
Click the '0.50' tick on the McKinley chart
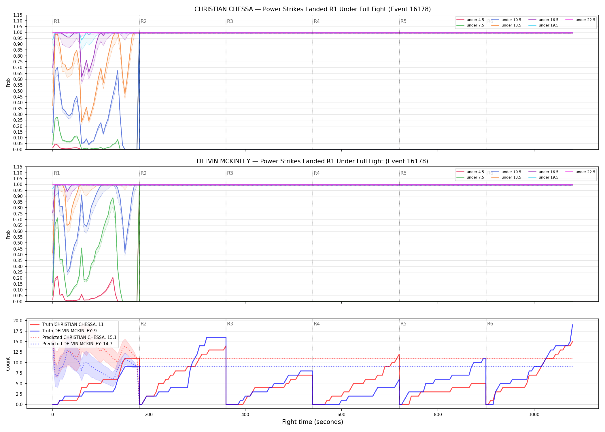(x=18, y=243)
